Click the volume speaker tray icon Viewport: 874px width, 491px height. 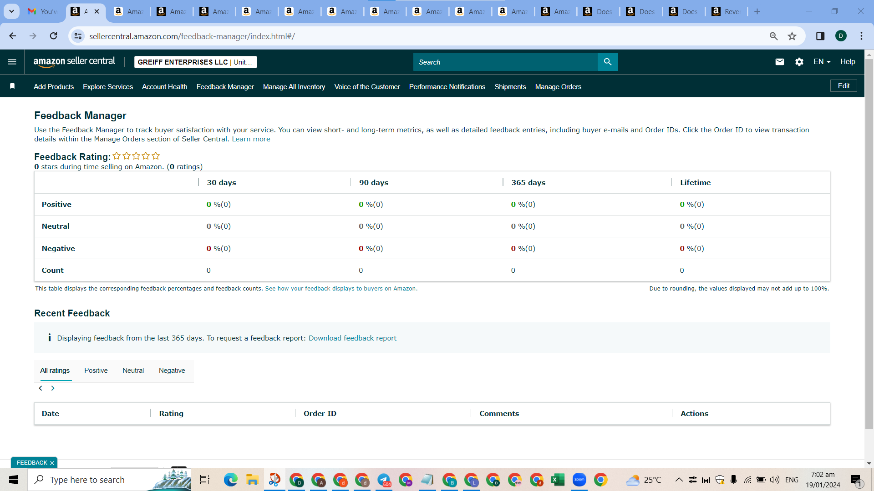tap(774, 480)
